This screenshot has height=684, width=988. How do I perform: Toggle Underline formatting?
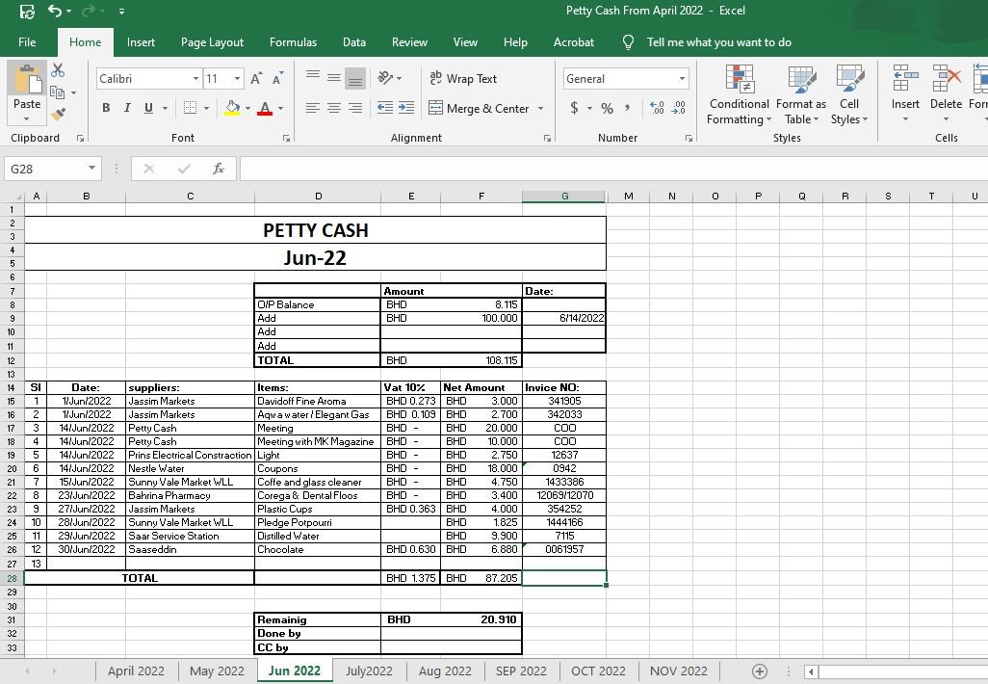tap(148, 108)
